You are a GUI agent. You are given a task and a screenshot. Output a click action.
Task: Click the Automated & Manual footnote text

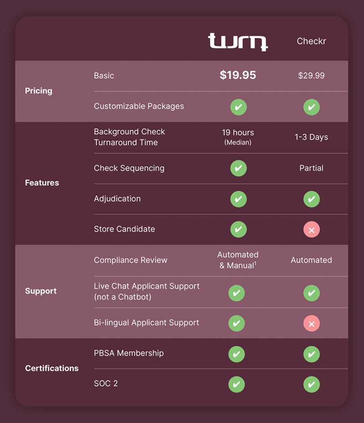238,260
